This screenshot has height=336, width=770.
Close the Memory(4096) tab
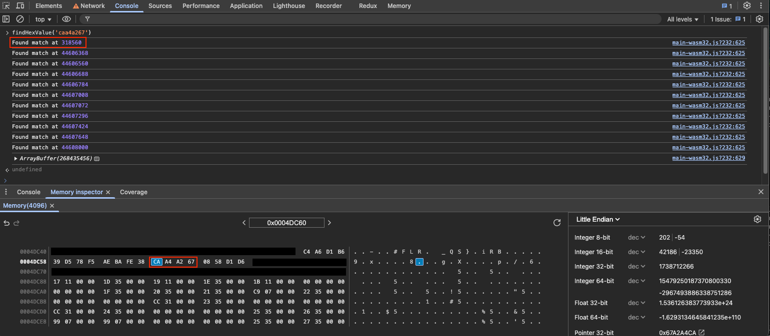pos(52,206)
